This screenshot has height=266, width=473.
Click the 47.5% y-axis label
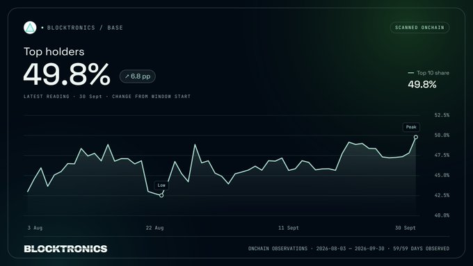442,155
